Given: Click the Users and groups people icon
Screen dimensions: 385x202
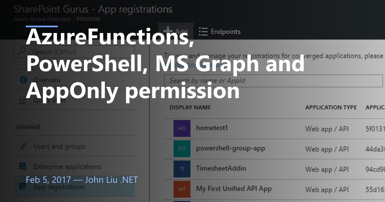Looking at the screenshot, I should point(23,147).
